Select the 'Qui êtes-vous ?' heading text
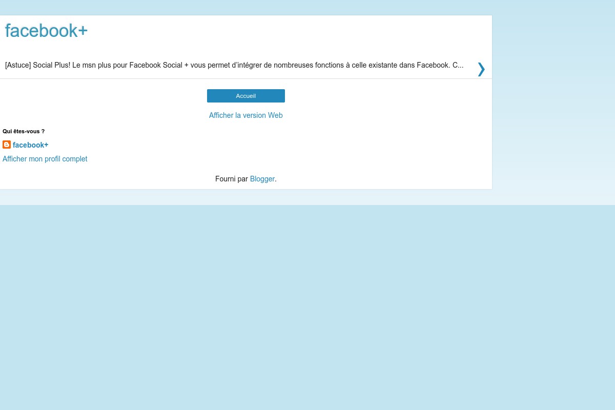615x410 pixels. click(24, 131)
